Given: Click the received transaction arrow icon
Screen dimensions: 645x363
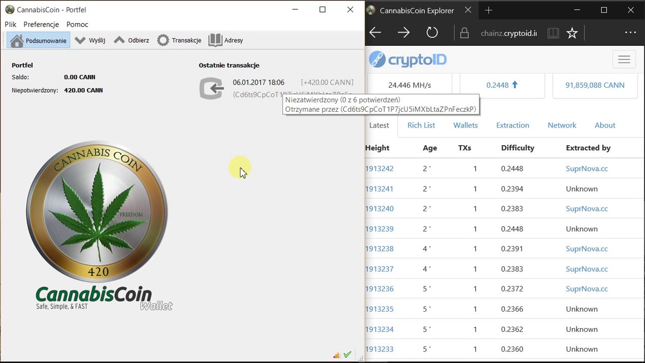Looking at the screenshot, I should click(x=212, y=88).
